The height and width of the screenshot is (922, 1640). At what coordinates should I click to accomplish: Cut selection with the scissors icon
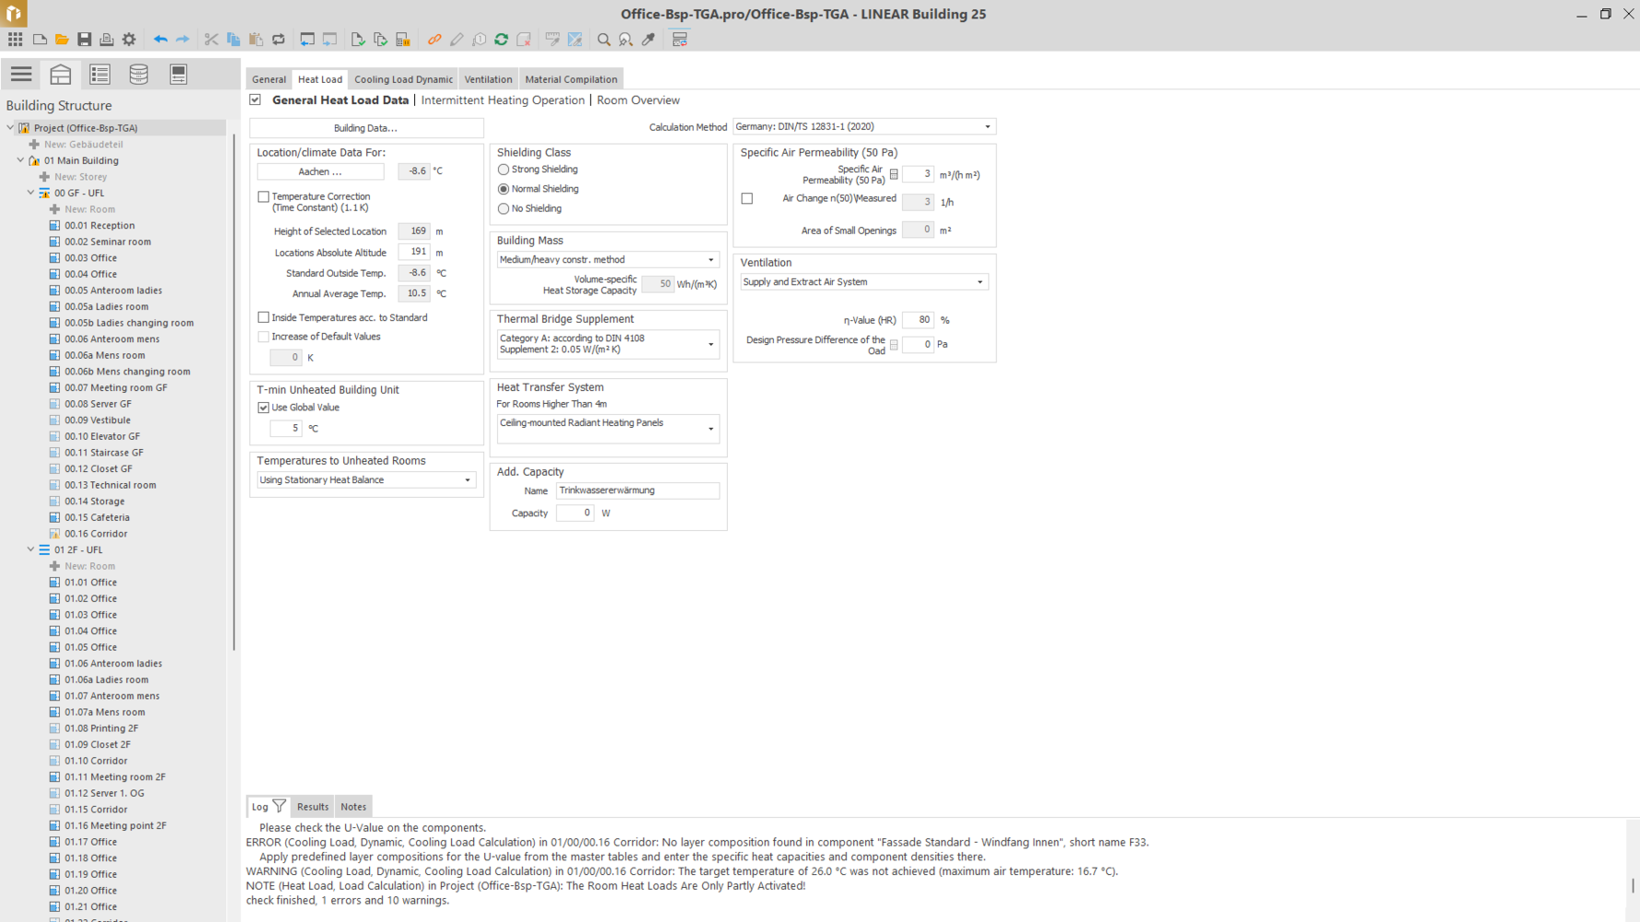pos(211,40)
